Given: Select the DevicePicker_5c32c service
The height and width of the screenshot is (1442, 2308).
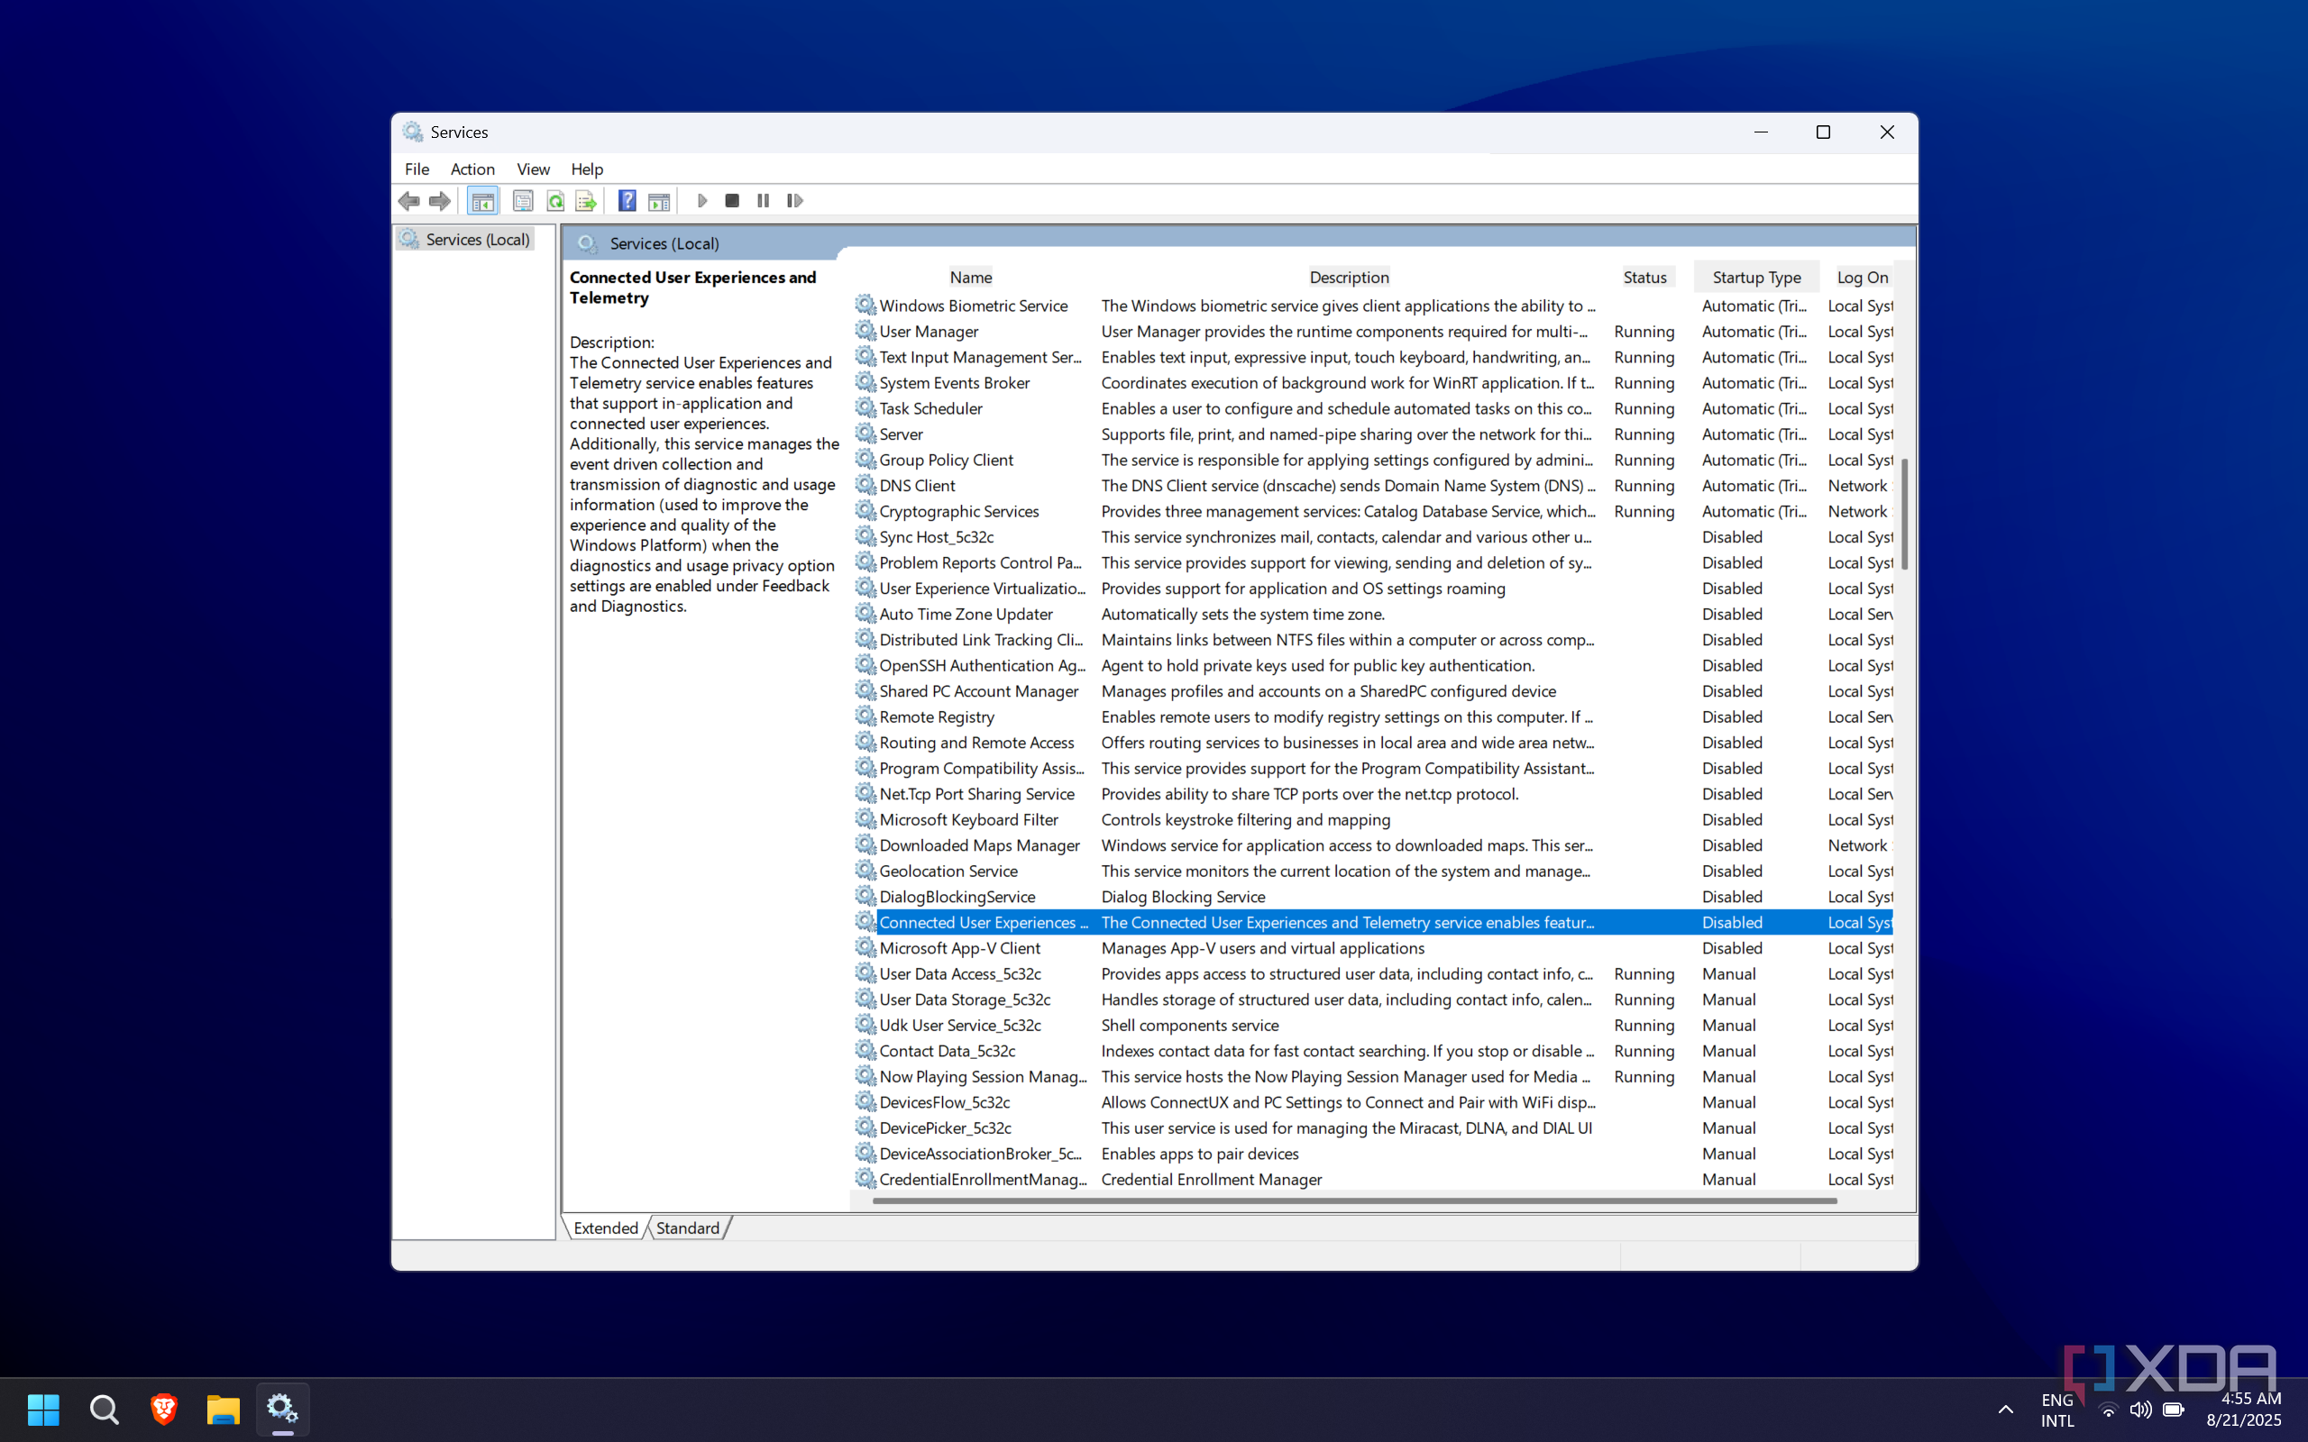Looking at the screenshot, I should (1373, 1128).
